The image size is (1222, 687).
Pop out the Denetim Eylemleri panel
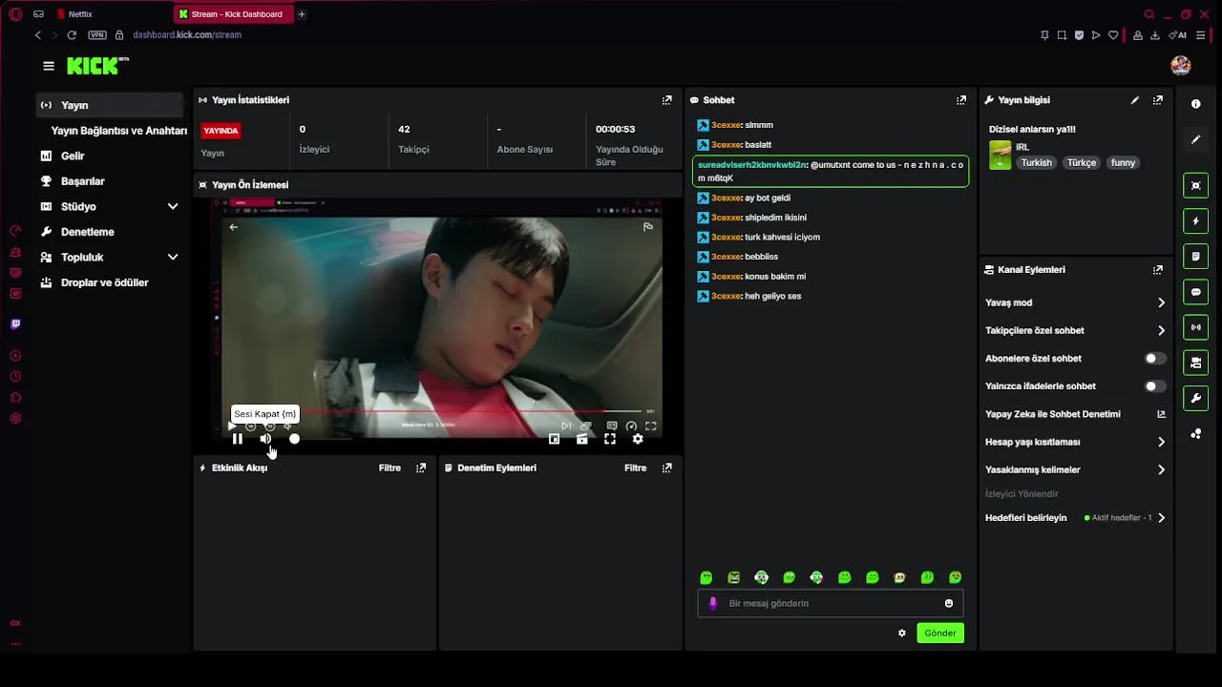[x=667, y=468]
